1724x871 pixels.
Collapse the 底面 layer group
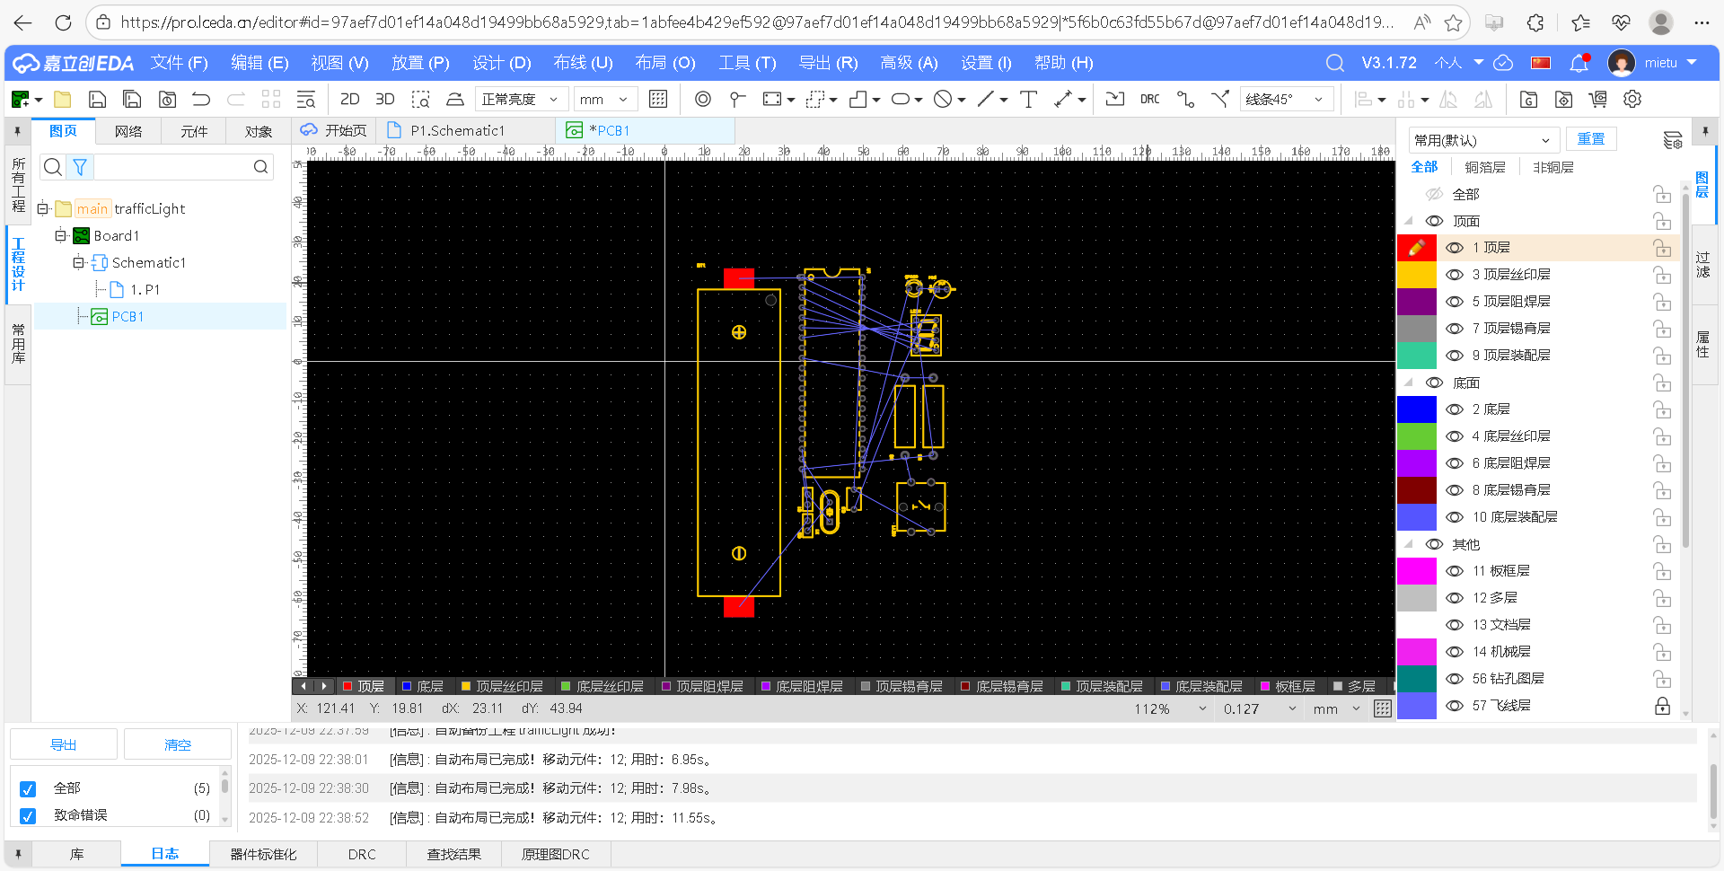[1409, 383]
